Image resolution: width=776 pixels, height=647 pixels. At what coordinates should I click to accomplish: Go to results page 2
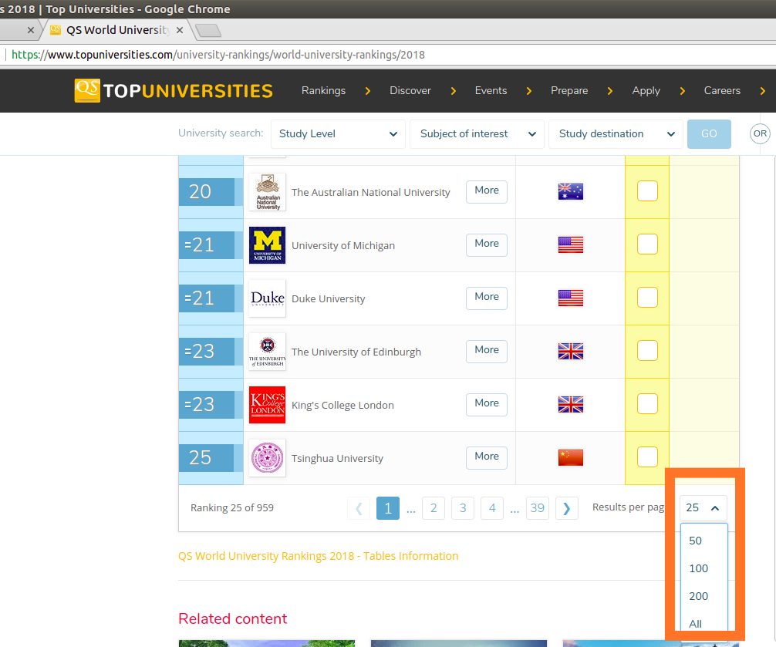[434, 508]
